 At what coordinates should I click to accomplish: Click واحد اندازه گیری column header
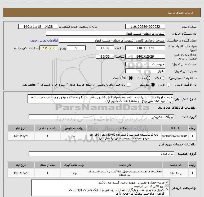pos(74,165)
